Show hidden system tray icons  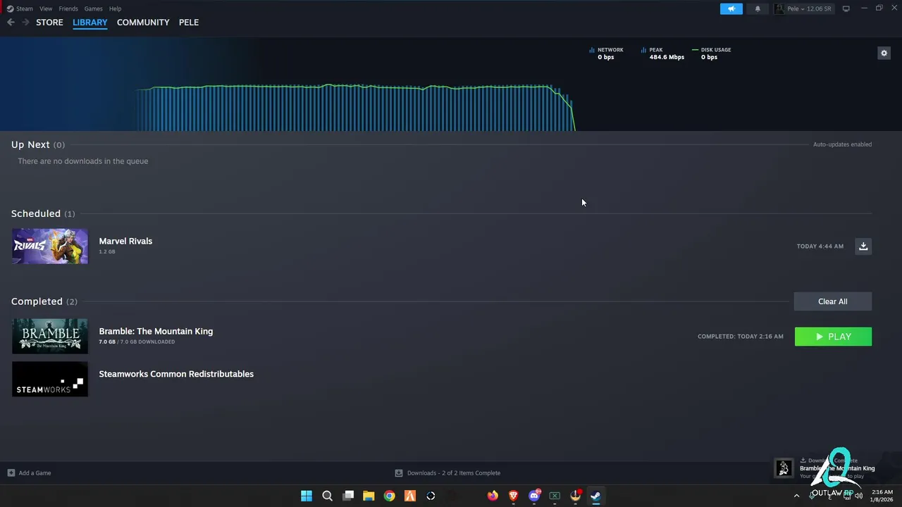(x=797, y=496)
